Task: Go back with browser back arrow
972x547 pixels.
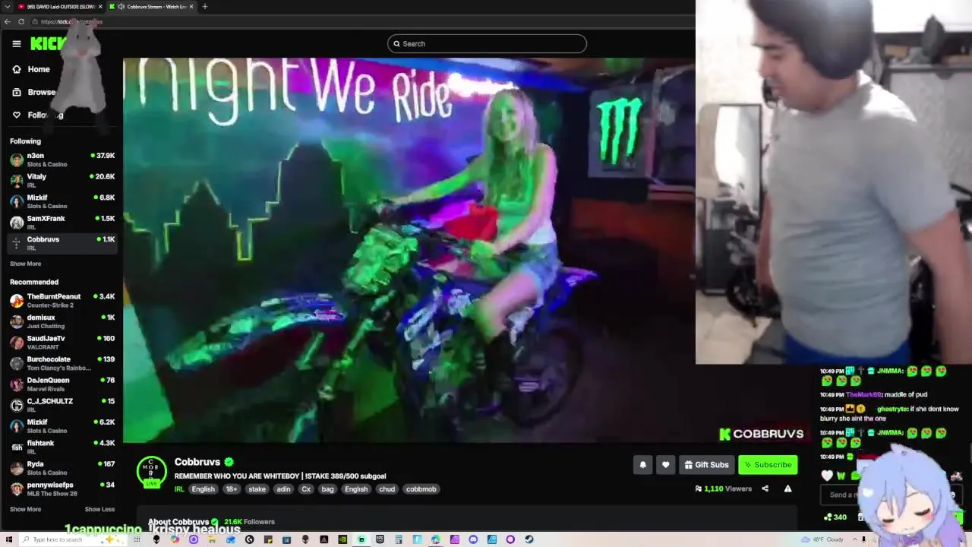Action: click(x=8, y=21)
